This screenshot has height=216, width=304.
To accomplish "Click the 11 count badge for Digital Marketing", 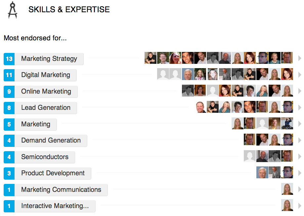I will [x=9, y=75].
